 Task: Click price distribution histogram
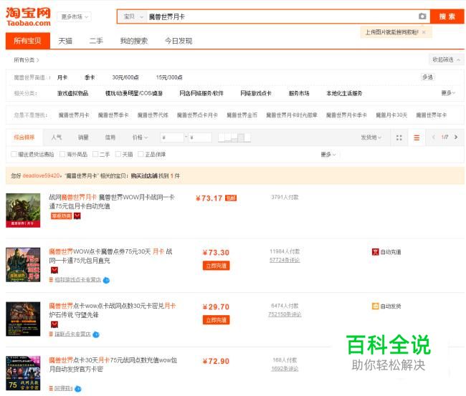[234, 137]
